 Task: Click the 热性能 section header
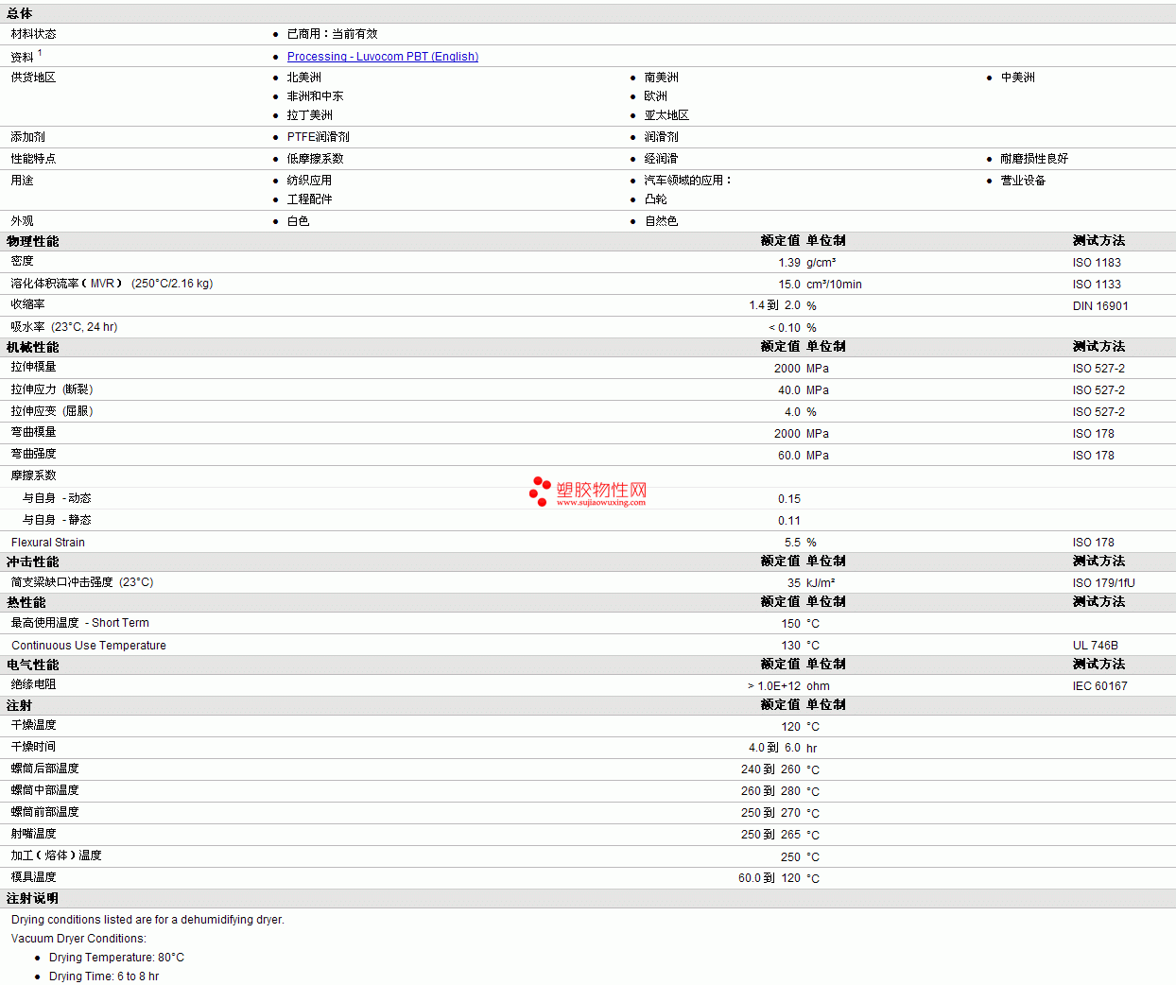[x=26, y=602]
